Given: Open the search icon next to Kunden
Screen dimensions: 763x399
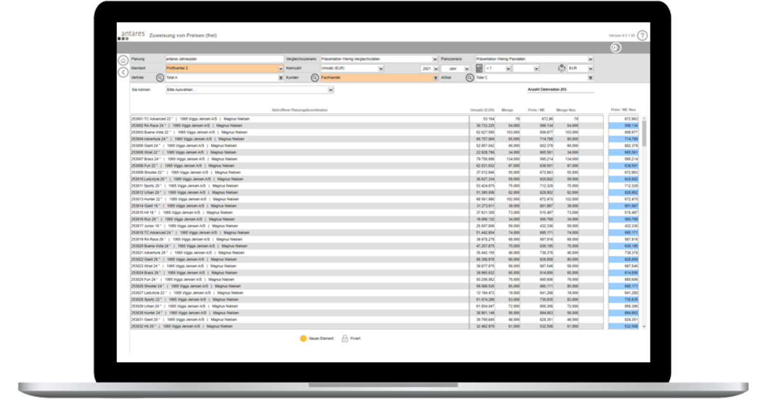Looking at the screenshot, I should [x=315, y=78].
